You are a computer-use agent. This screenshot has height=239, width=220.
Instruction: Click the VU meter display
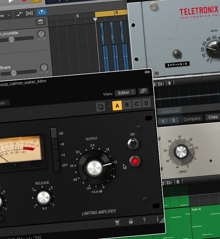(21, 150)
